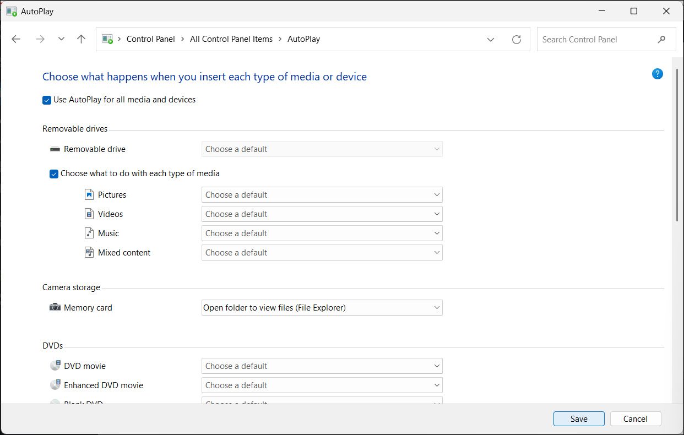Click the Back arrow navigation icon
This screenshot has width=684, height=435.
point(16,39)
